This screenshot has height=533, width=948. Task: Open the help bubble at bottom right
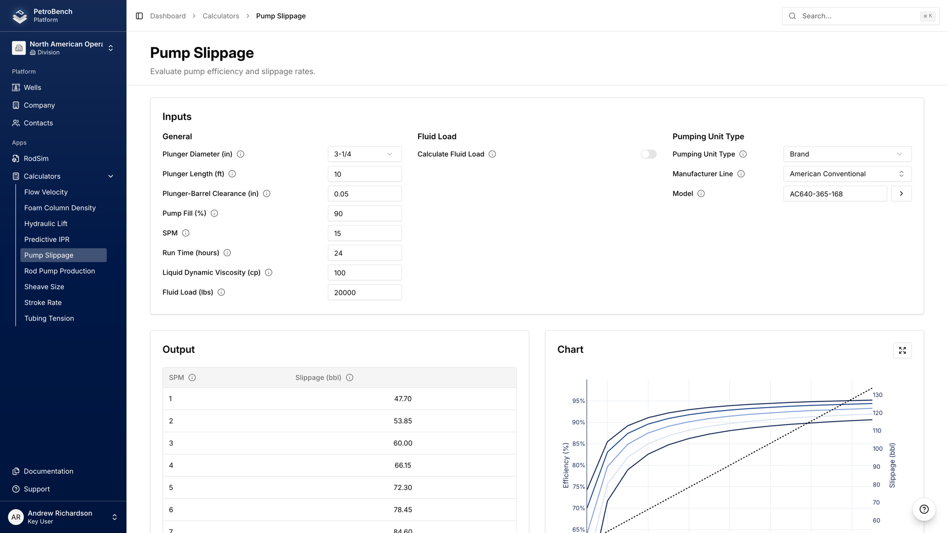(x=923, y=509)
